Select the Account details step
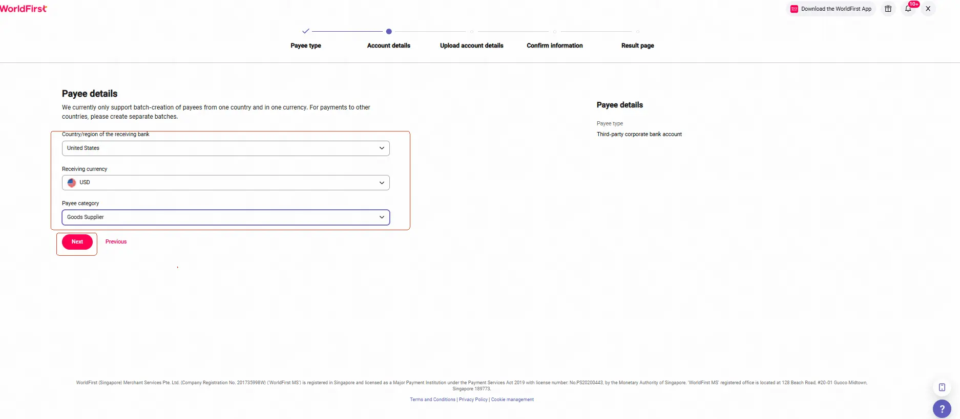Viewport: 960px width, 419px height. pos(389,46)
